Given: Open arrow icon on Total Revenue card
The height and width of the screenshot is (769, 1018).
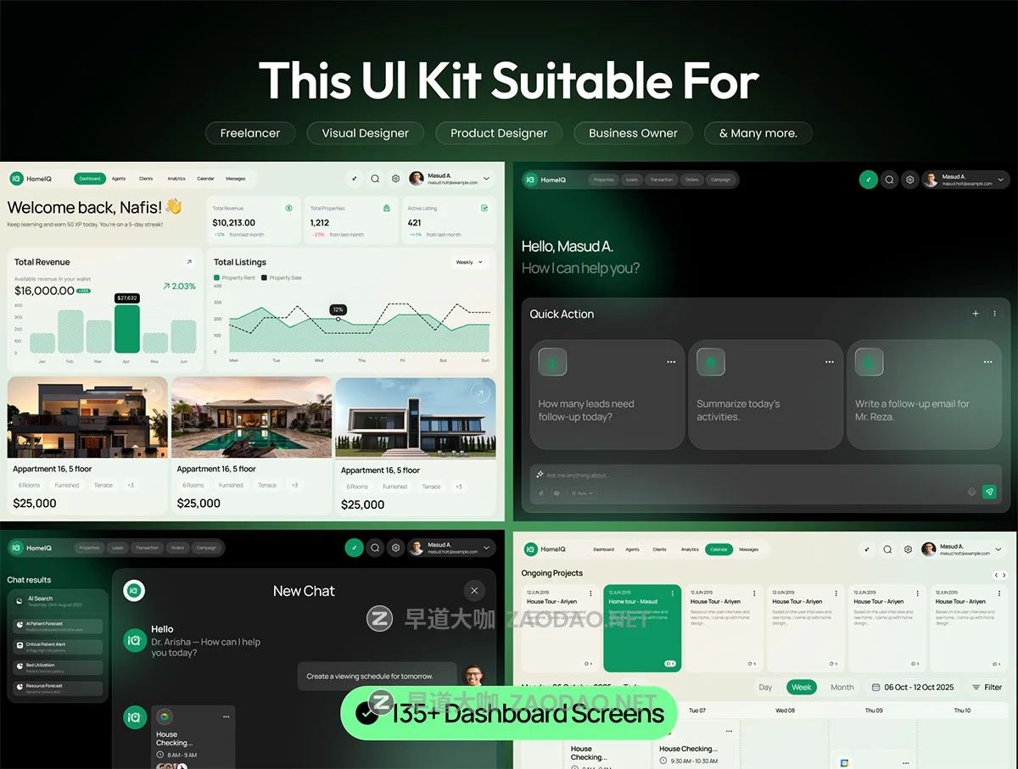Looking at the screenshot, I should [x=189, y=262].
